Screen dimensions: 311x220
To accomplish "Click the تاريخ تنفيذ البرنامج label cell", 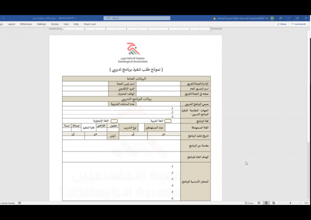I will 195,136.
